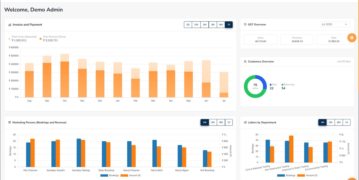
Task: Toggle Total Invoice (Expected) legend series
Action: 22,39
